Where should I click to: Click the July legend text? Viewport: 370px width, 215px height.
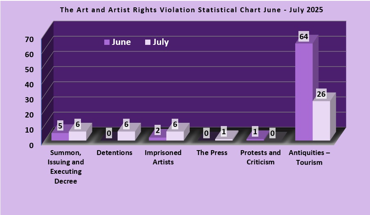[x=161, y=42]
